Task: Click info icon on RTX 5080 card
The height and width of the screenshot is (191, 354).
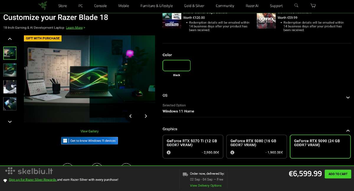Action: click(232, 152)
